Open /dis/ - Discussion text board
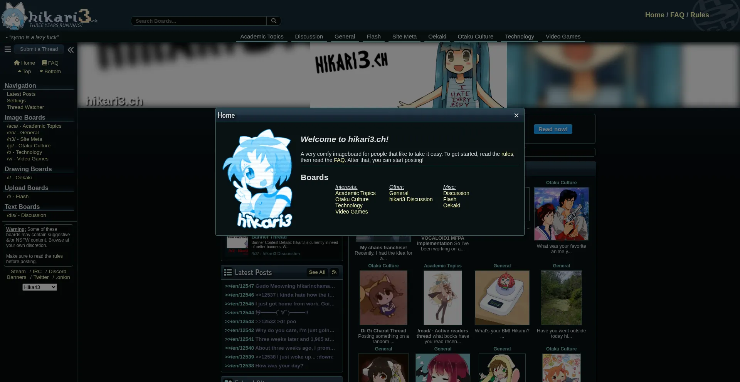Viewport: 740px width, 382px height. click(26, 215)
